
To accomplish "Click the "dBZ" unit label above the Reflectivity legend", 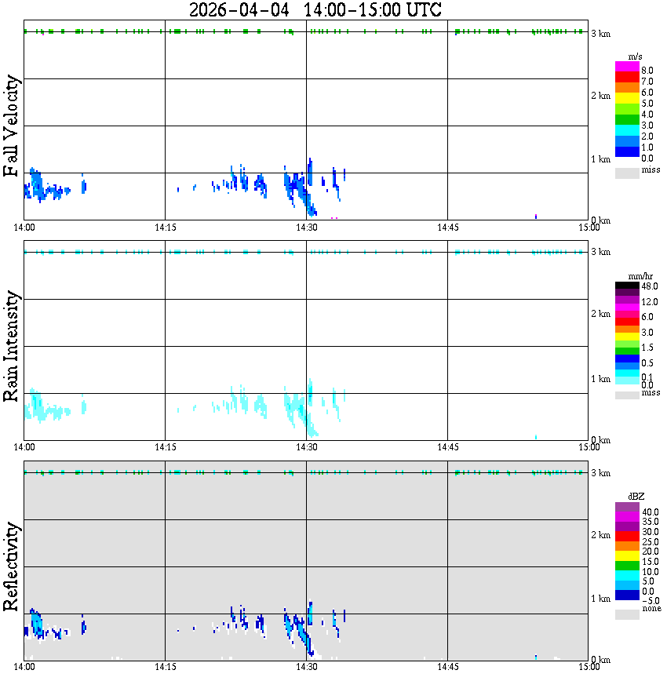I will click(636, 497).
